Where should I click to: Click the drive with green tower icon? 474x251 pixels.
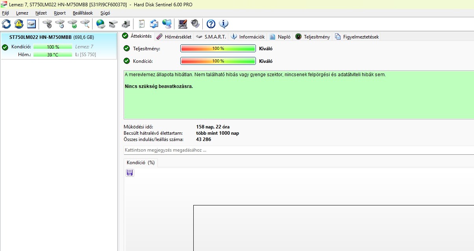tap(126, 24)
